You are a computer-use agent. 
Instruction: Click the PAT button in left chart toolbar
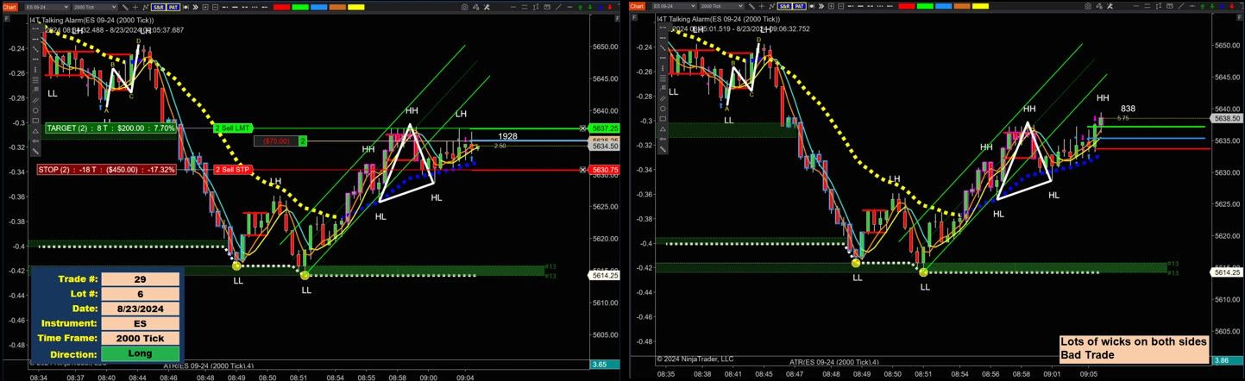click(x=173, y=7)
